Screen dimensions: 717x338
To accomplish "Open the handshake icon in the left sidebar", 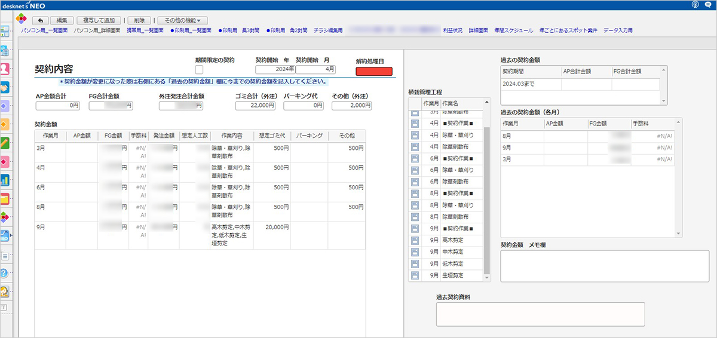I will [x=4, y=87].
